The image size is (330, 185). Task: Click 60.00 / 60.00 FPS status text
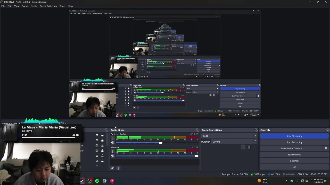[x=319, y=174]
